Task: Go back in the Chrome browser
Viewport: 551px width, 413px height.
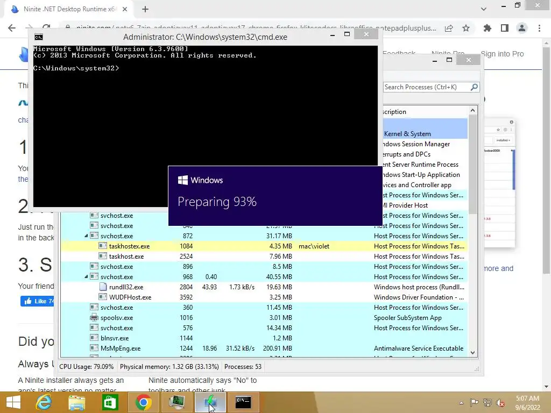Action: (x=12, y=28)
